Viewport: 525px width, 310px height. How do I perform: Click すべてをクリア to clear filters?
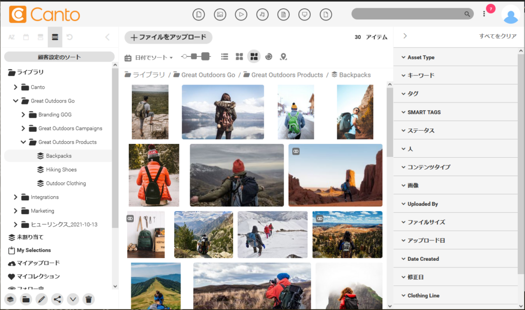(497, 36)
